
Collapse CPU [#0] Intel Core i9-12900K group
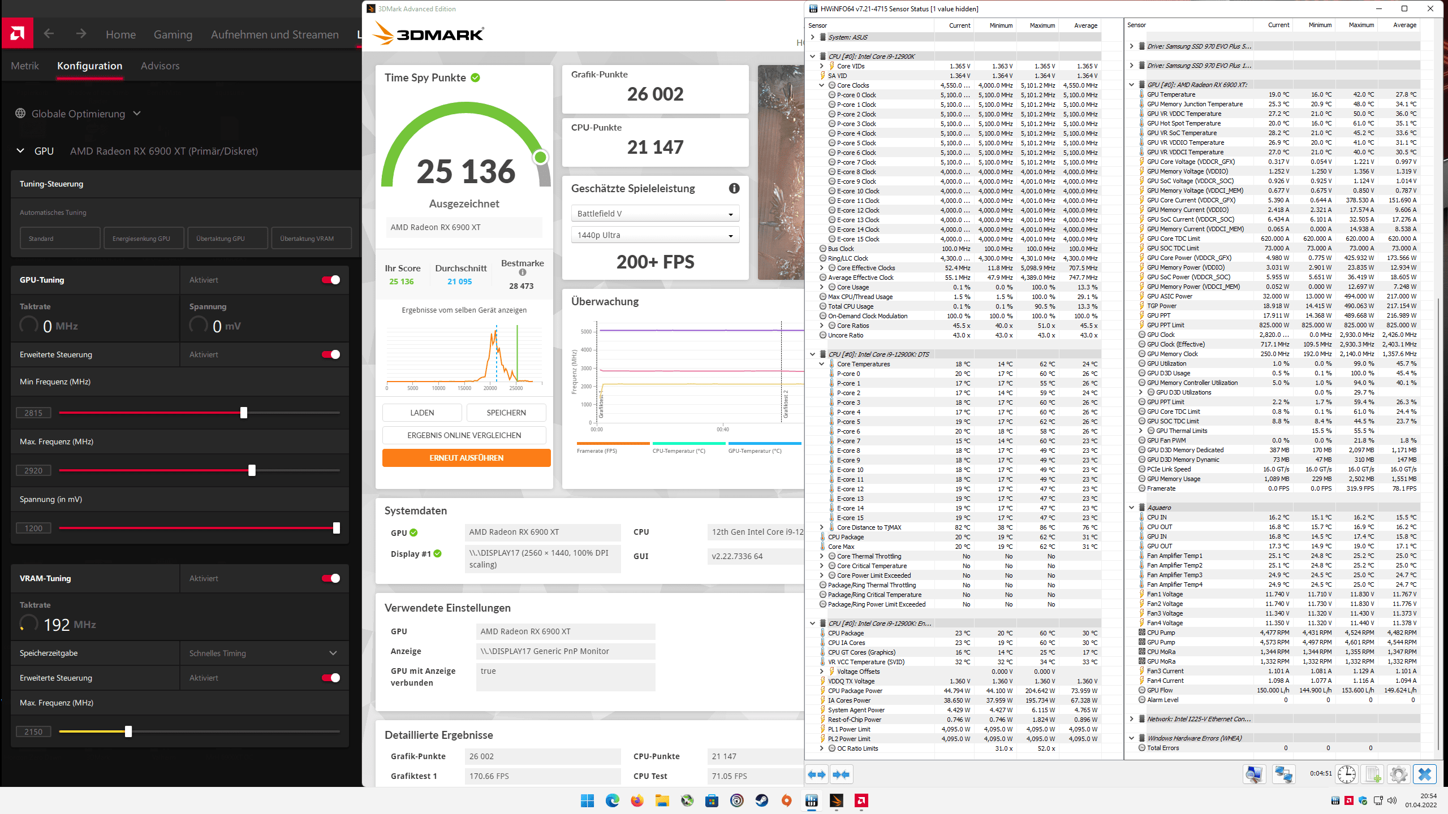[x=813, y=57]
